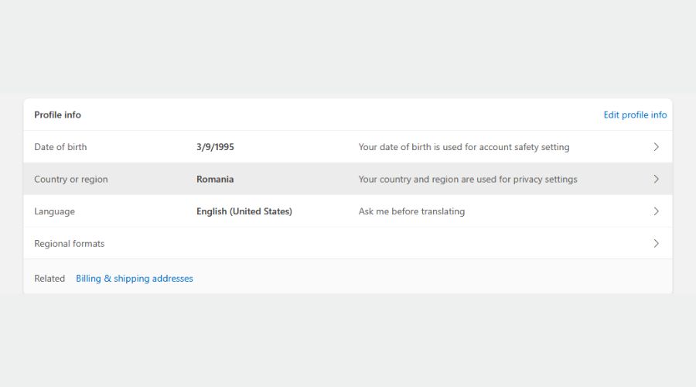
Task: Click the Profile info section heading
Action: click(57, 115)
